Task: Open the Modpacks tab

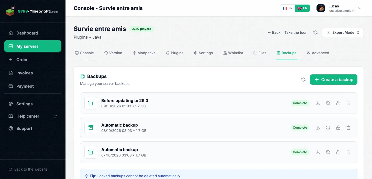Action: pyautogui.click(x=144, y=53)
